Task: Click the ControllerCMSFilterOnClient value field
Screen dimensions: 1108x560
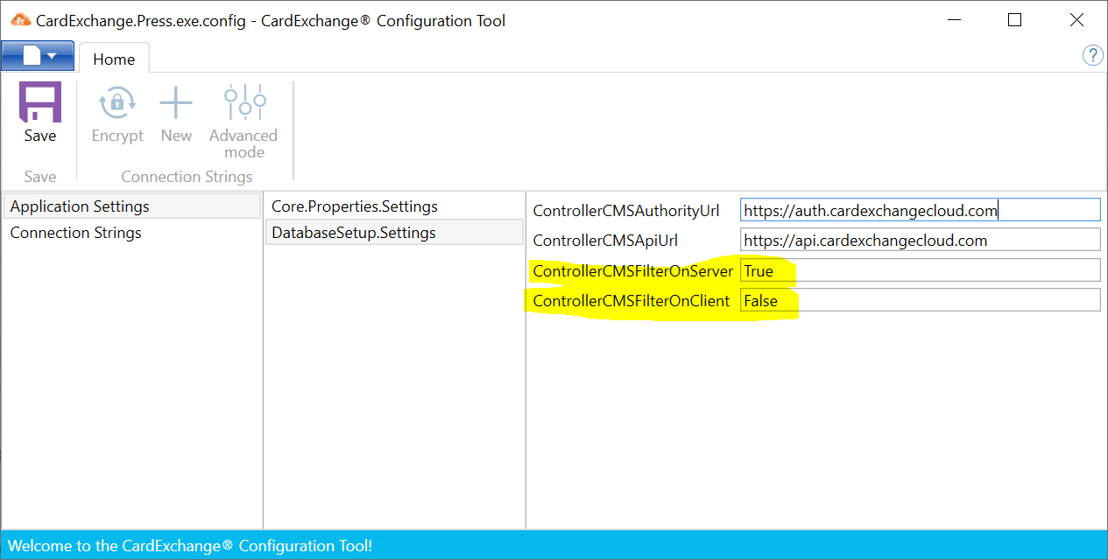Action: [x=920, y=300]
